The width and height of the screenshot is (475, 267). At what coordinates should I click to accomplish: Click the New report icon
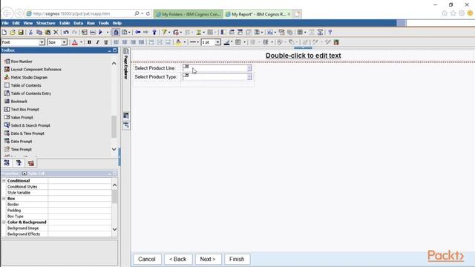[4, 32]
